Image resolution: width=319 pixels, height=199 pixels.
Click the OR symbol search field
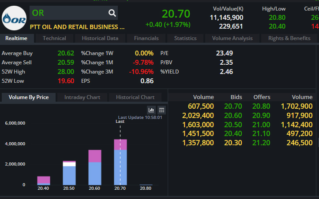click(68, 13)
